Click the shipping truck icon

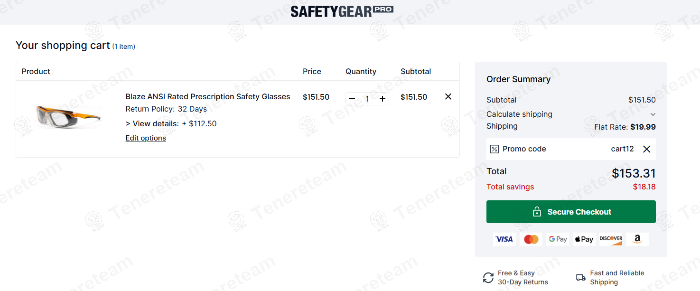581,278
